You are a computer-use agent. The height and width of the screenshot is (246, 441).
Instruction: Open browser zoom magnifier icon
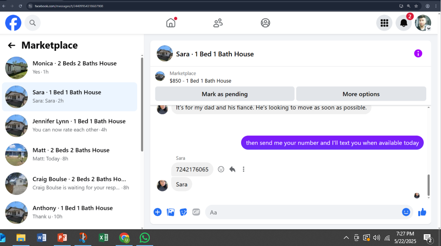click(x=409, y=6)
